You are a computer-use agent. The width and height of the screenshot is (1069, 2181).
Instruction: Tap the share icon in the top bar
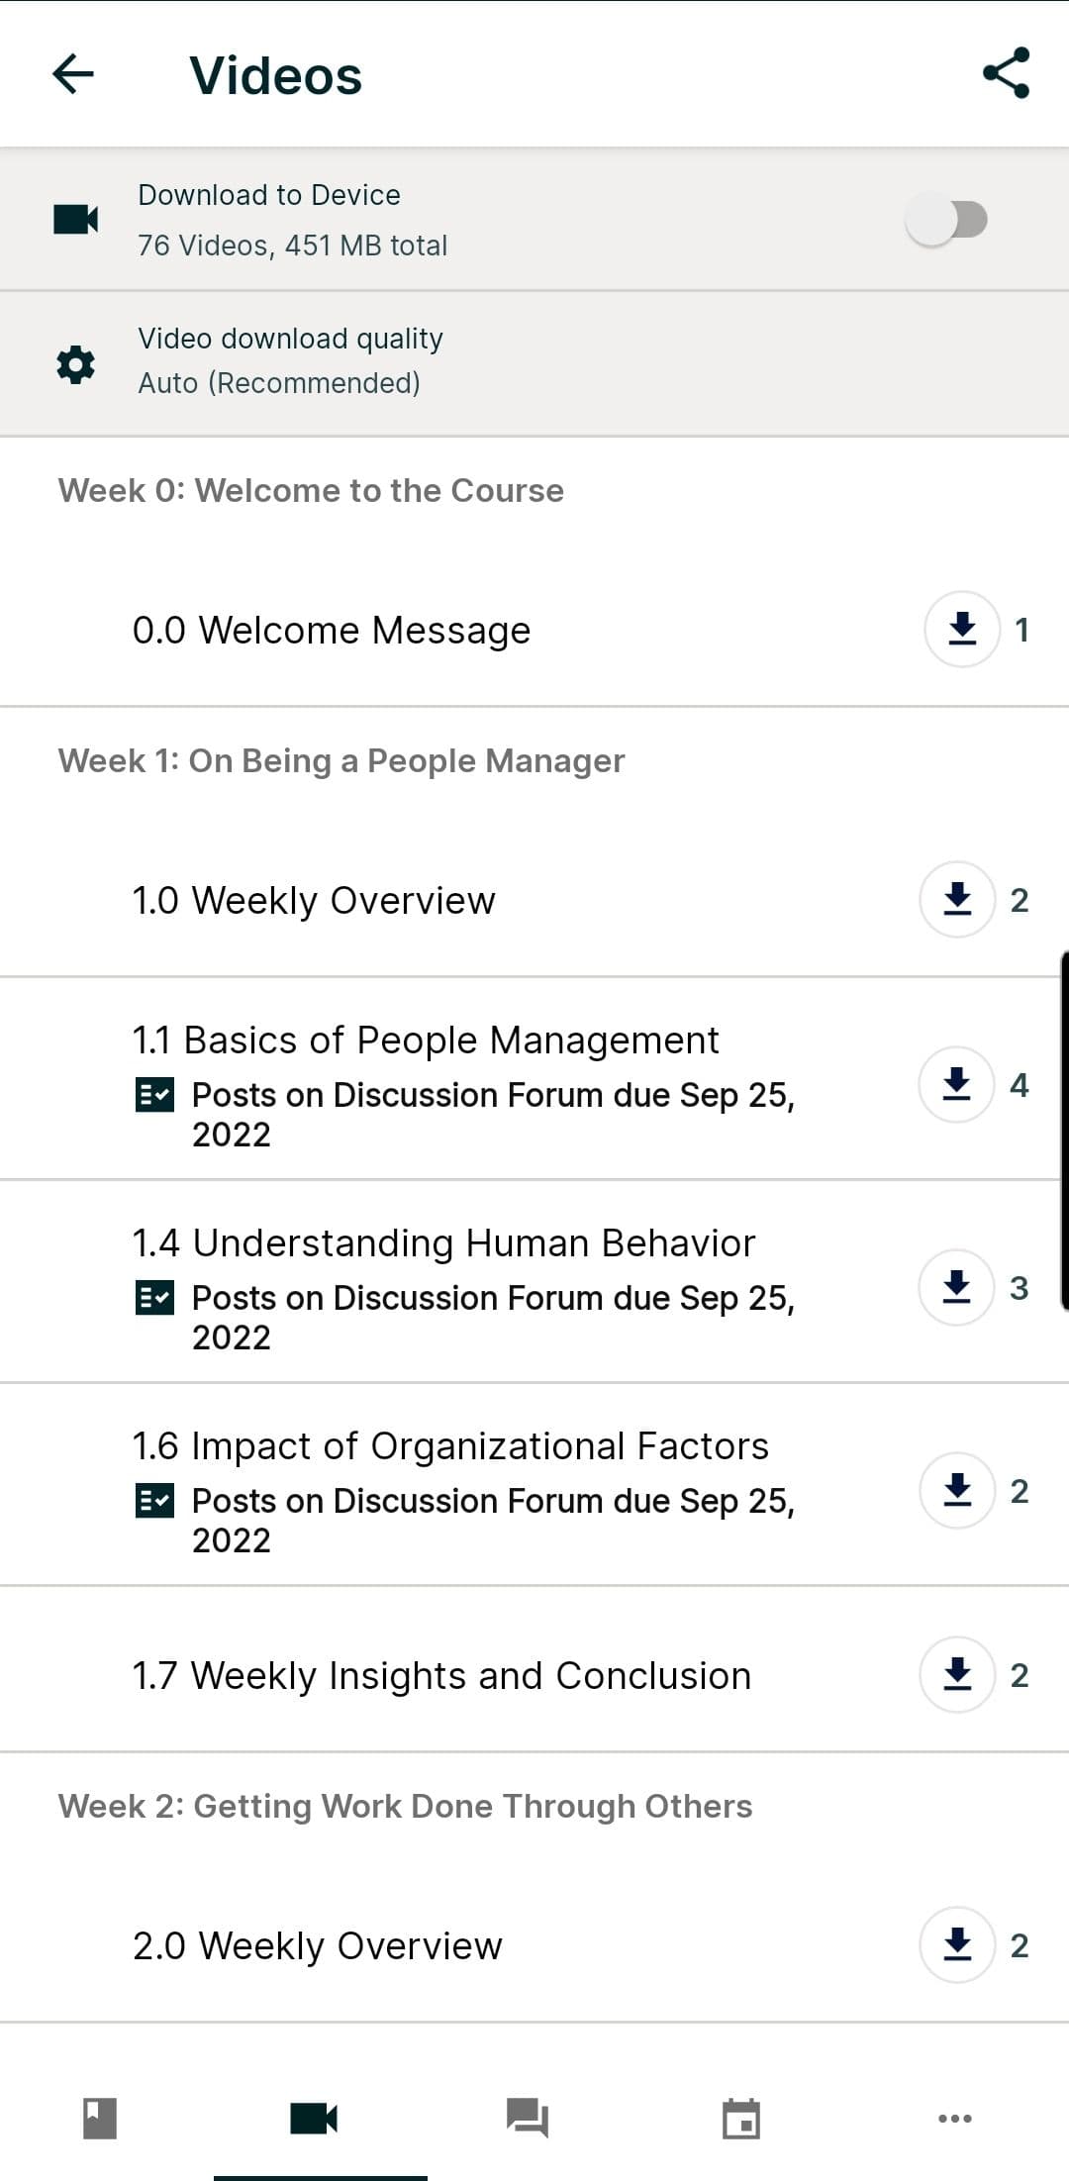pyautogui.click(x=1004, y=74)
